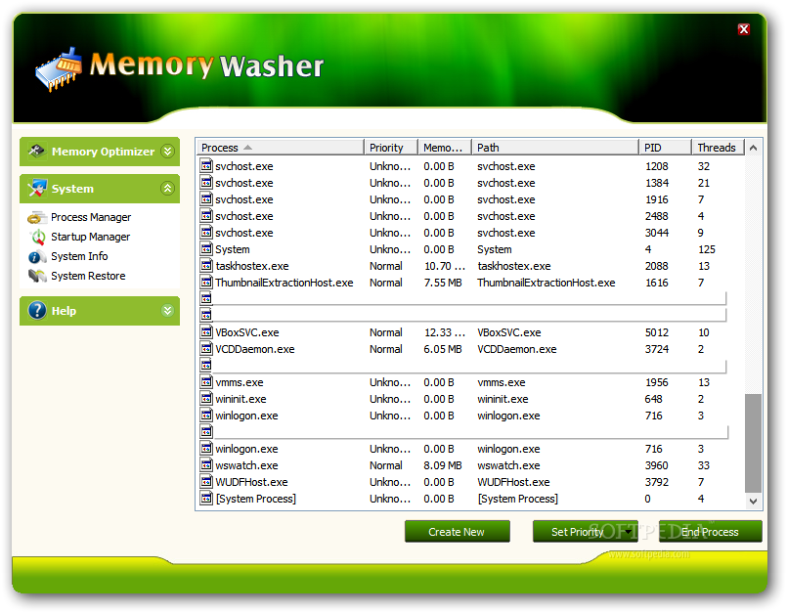This screenshot has width=787, height=613.
Task: Select the VBoxSVC.exe process name
Action: 247,331
